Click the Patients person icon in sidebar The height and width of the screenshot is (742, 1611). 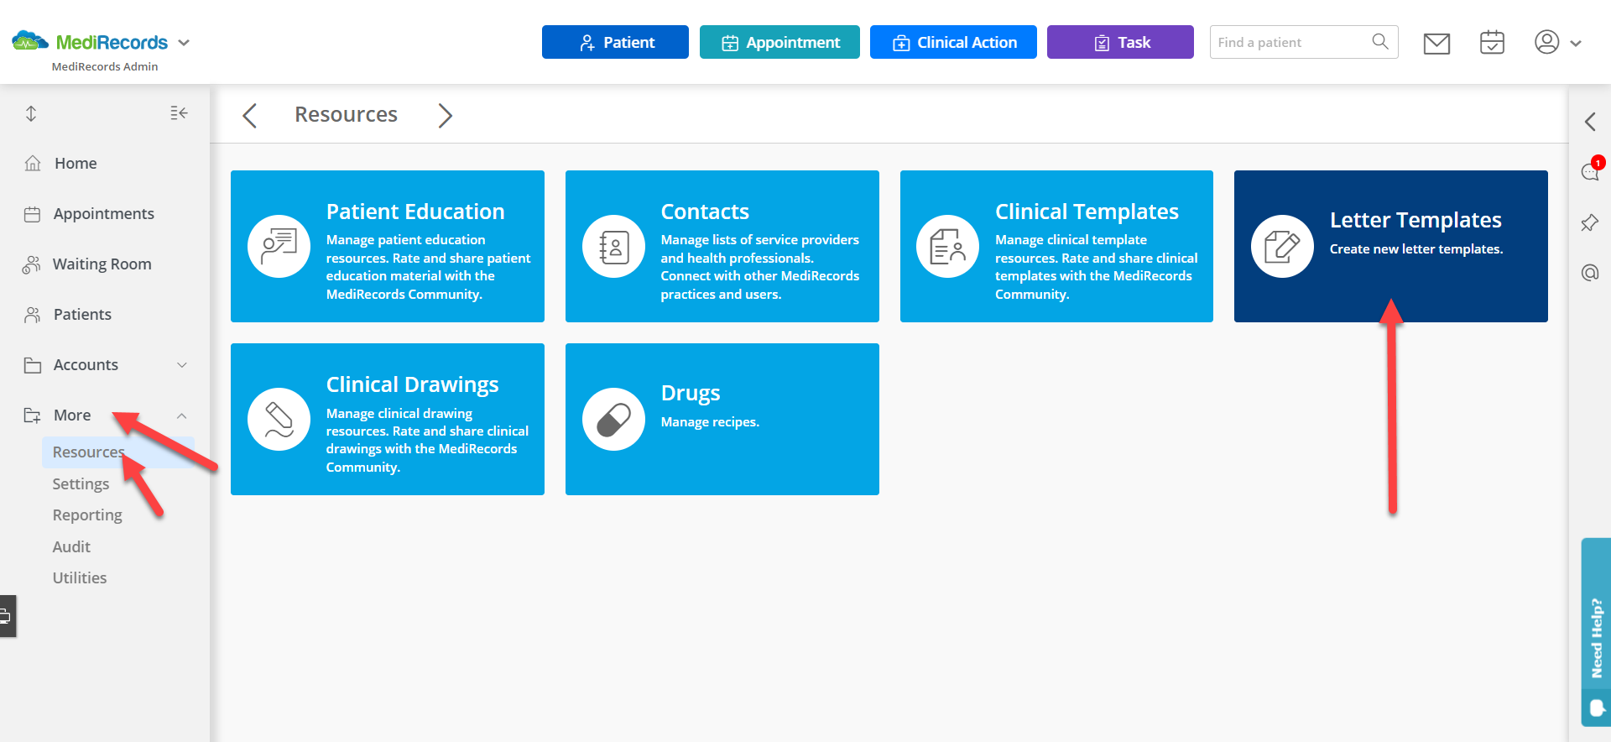tap(33, 315)
